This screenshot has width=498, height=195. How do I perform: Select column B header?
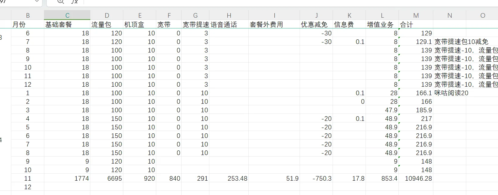(x=28, y=16)
